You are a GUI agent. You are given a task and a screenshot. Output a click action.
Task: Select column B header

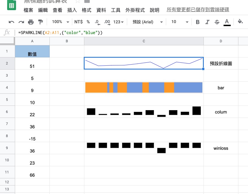pos(67,41)
